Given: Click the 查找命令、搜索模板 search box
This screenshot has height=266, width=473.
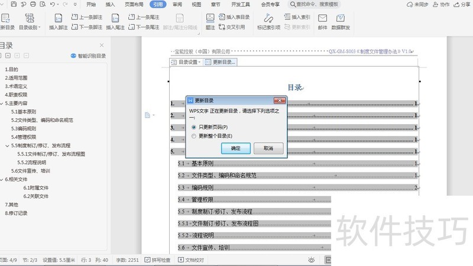Looking at the screenshot, I should click(x=314, y=4).
